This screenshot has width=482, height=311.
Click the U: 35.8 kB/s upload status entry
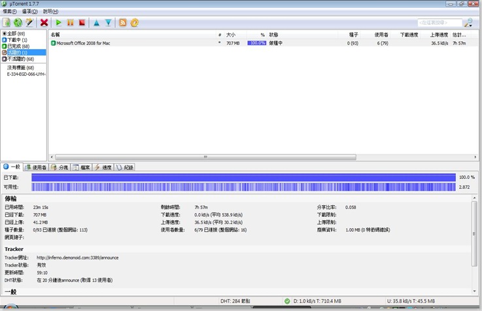(411, 301)
